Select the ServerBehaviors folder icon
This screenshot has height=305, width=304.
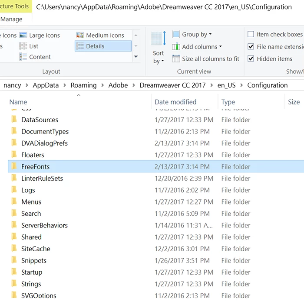coord(14,225)
